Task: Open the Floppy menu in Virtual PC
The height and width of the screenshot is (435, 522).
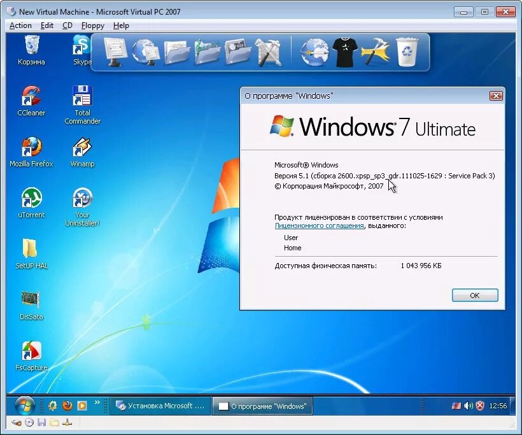Action: point(92,25)
